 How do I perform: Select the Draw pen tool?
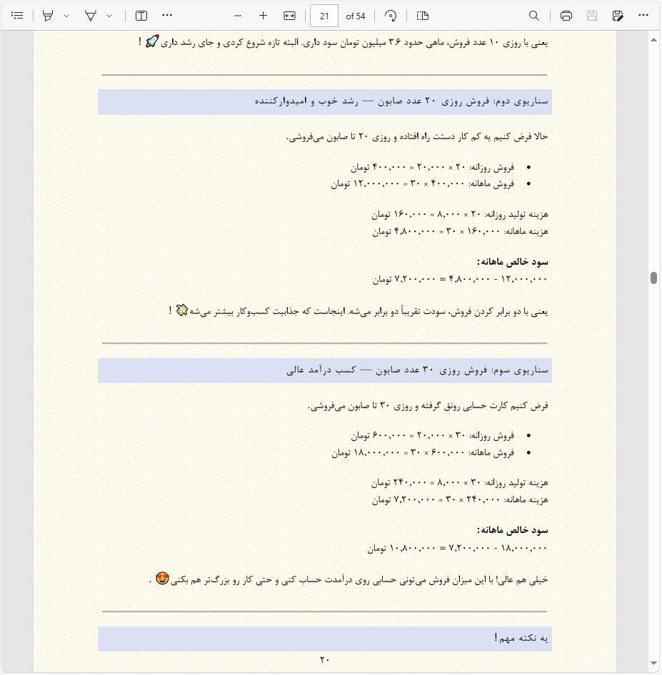[x=48, y=16]
